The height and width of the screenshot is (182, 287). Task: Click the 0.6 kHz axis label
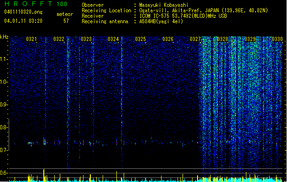[4, 173]
